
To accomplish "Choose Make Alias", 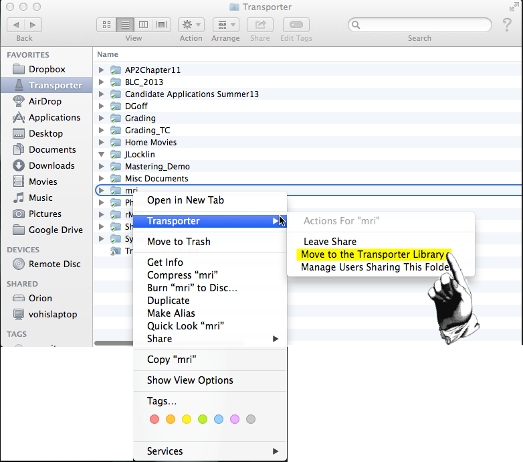I will pyautogui.click(x=210, y=313).
